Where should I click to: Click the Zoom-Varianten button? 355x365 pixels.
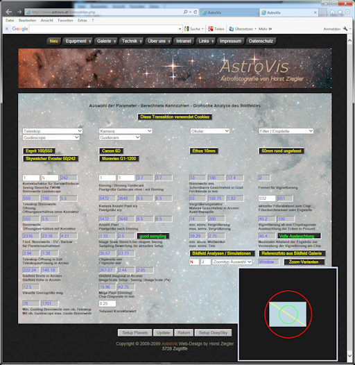(304, 262)
